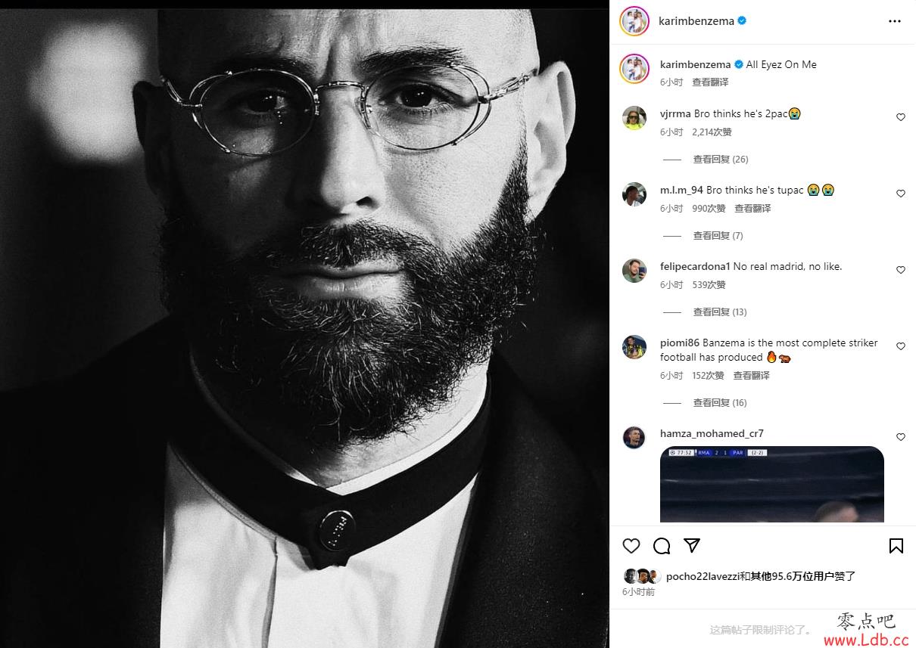The width and height of the screenshot is (916, 648).
Task: Open the three-dot more options menu
Action: (895, 21)
